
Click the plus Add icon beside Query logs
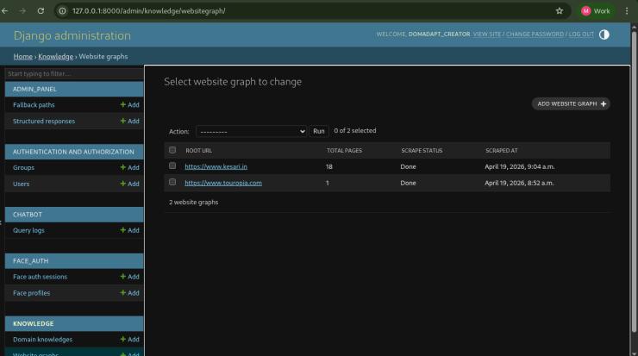click(123, 230)
